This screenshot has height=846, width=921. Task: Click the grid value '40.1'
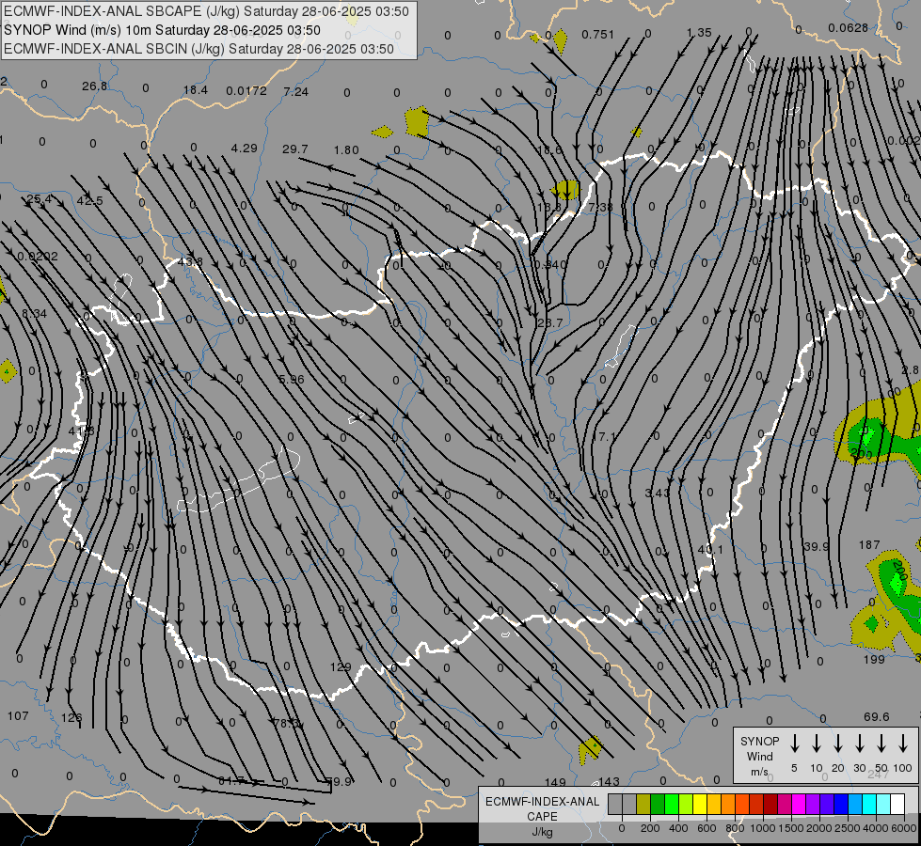pyautogui.click(x=710, y=550)
